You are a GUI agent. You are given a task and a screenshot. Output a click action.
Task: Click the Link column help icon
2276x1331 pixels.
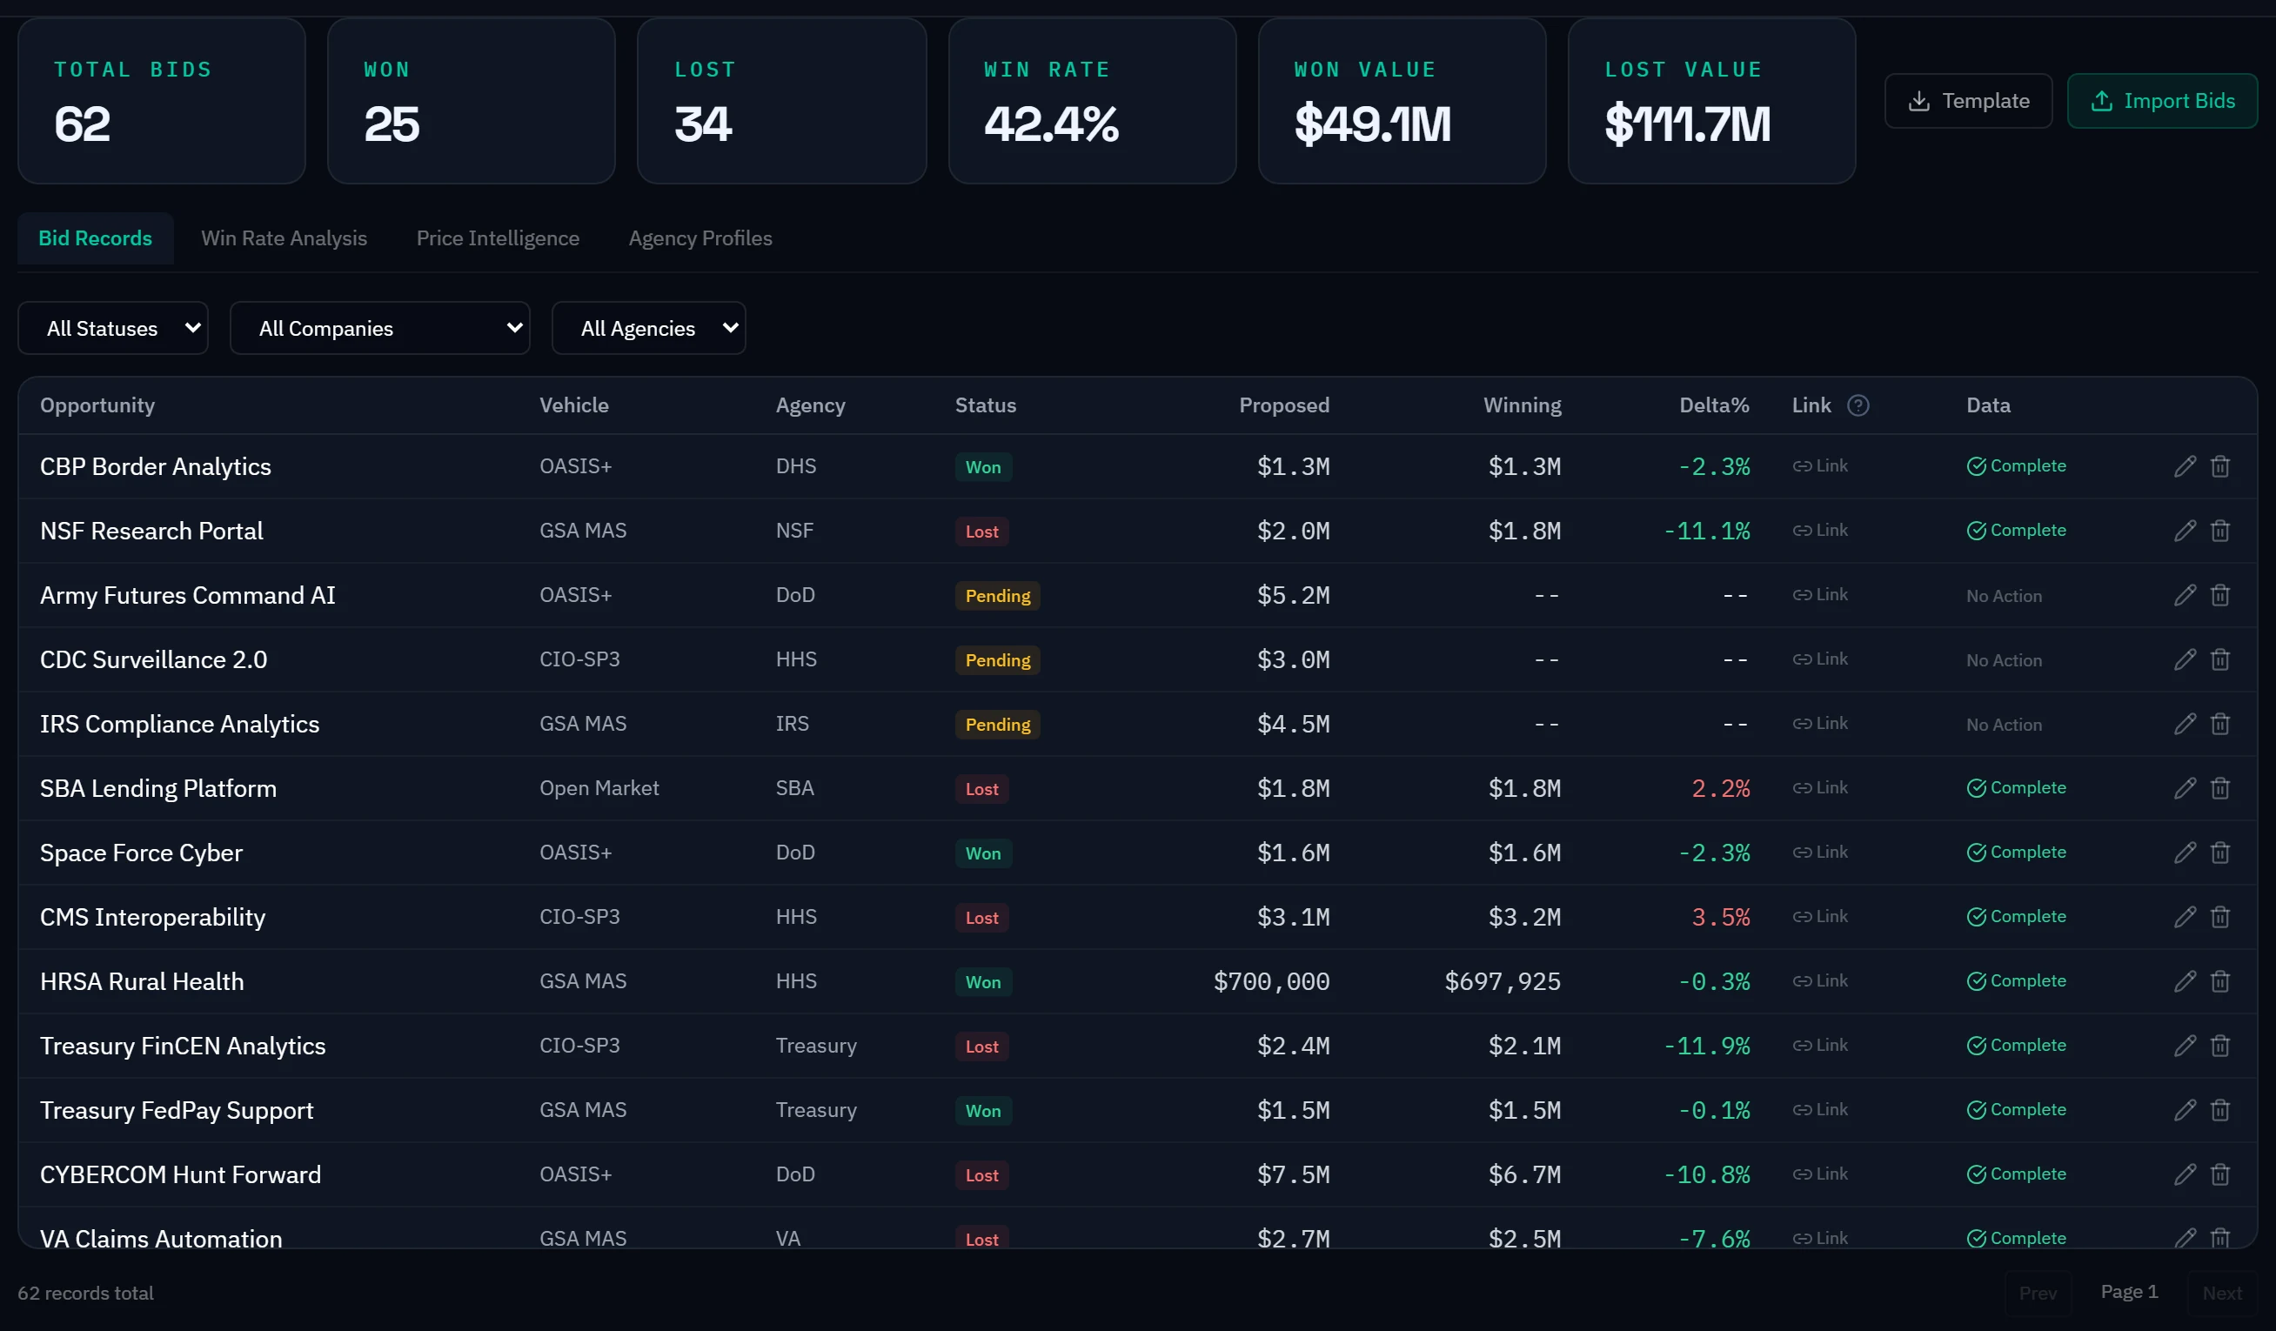1858,405
